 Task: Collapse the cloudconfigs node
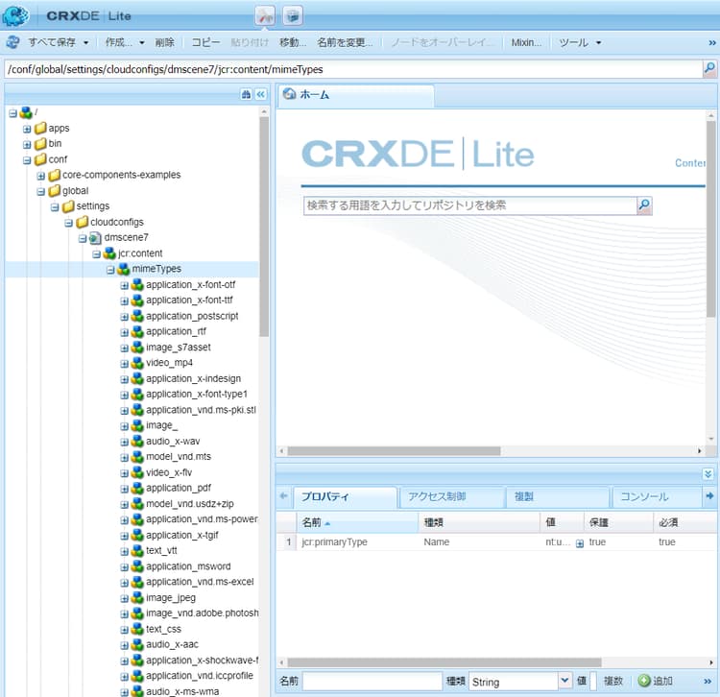pos(68,223)
